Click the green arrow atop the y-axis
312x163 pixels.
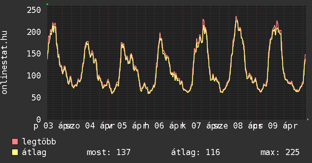tap(47, 4)
